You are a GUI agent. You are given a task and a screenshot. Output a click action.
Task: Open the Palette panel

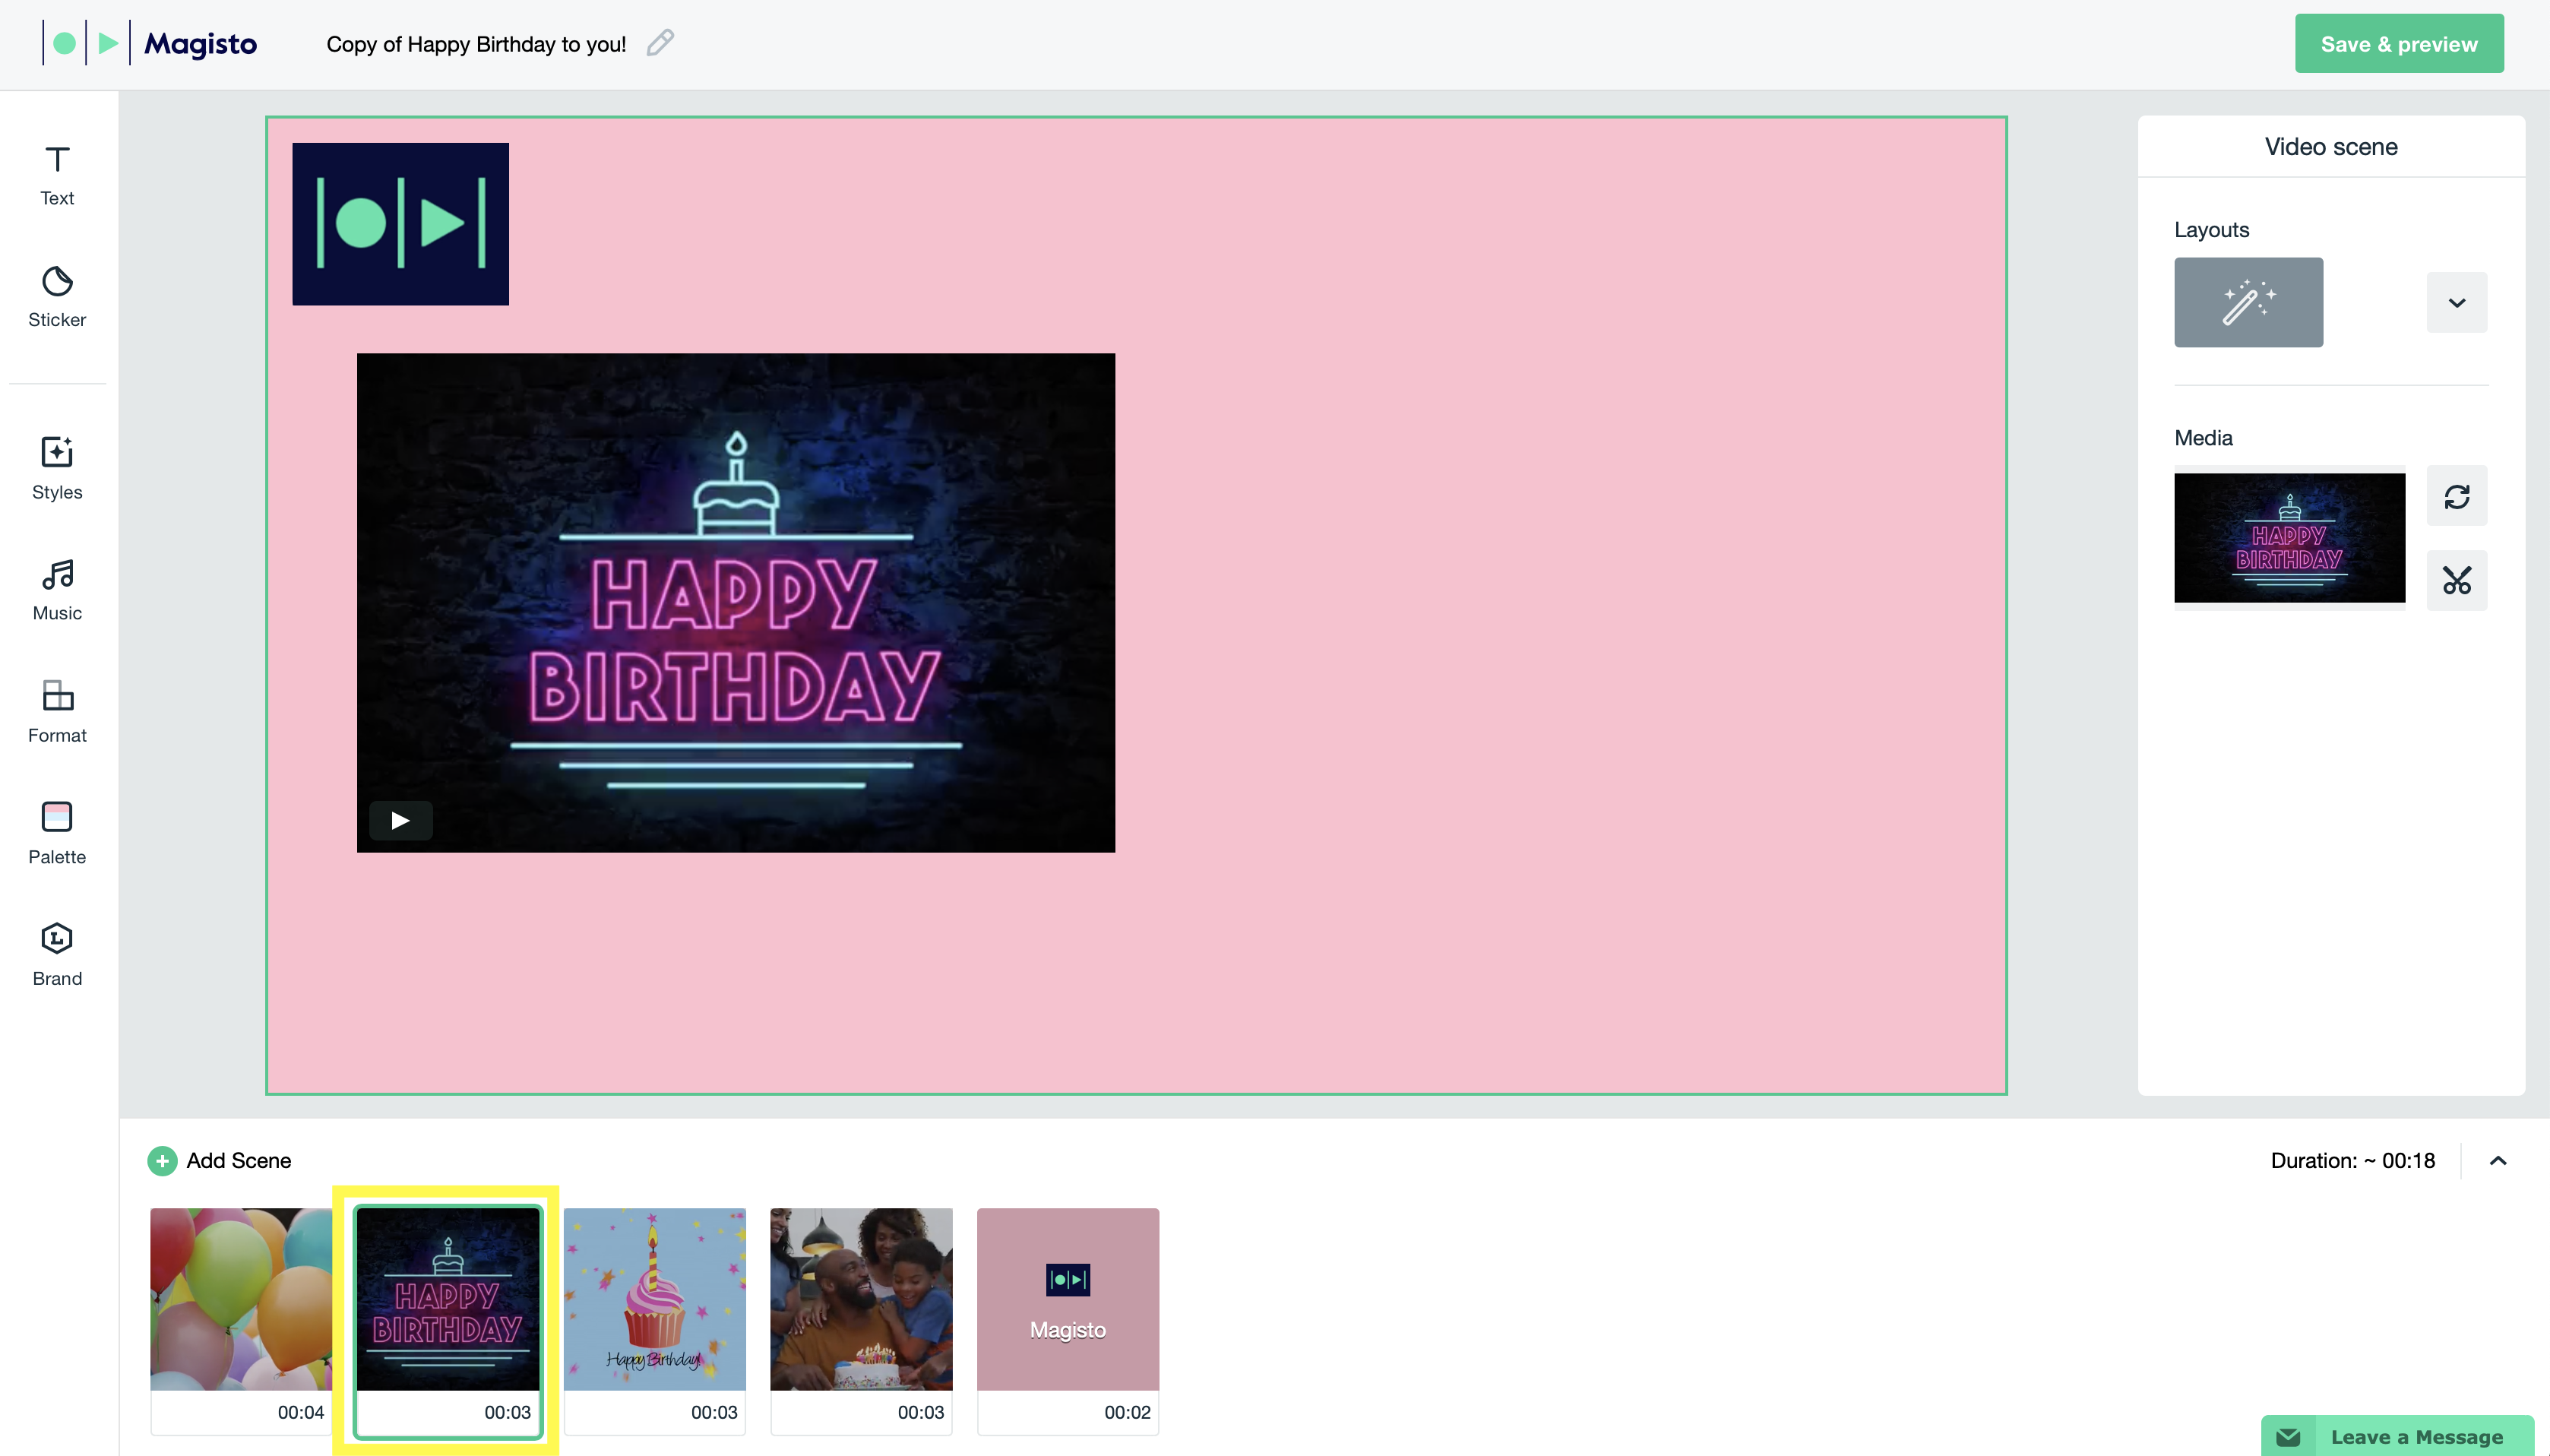click(57, 834)
